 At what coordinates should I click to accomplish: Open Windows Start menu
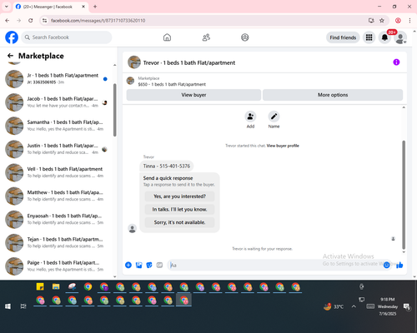[8, 306]
